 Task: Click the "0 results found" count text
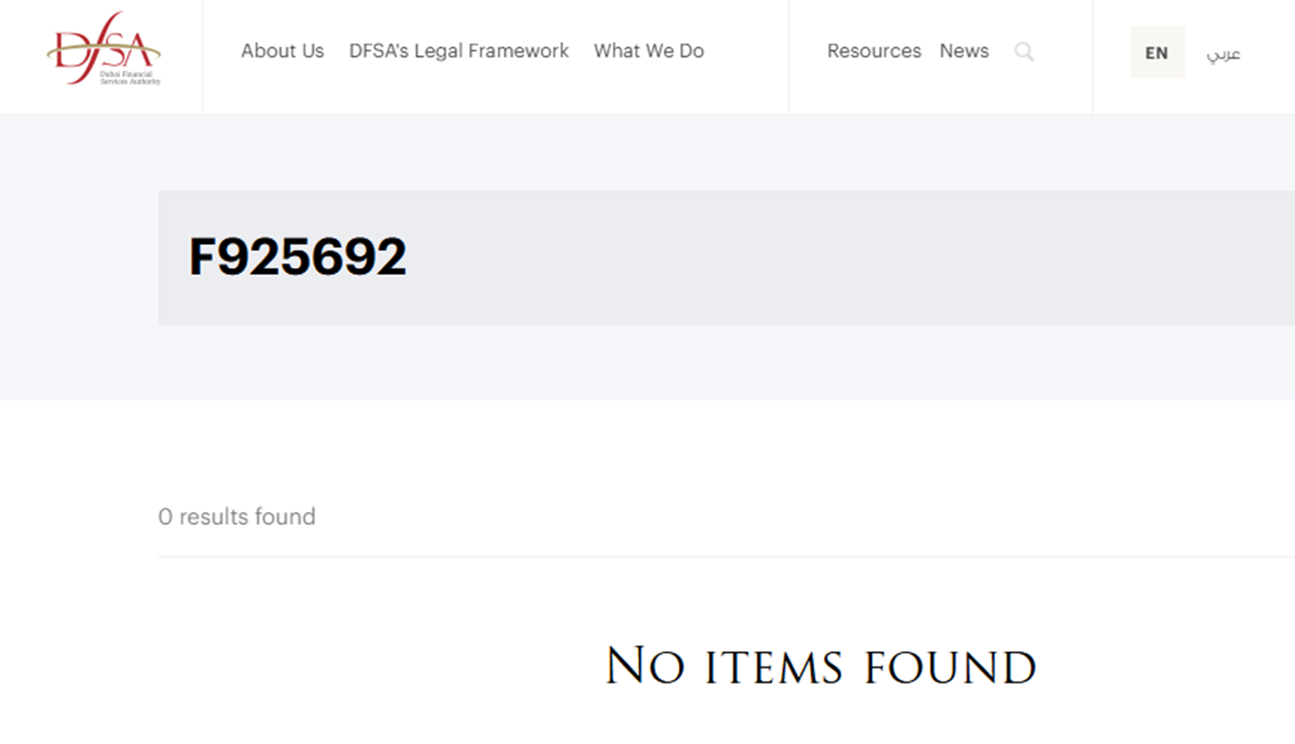point(237,517)
